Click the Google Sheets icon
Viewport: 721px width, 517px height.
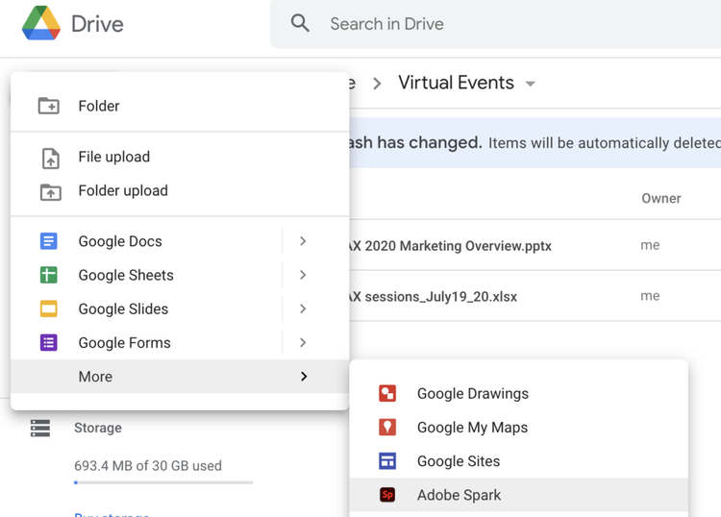pos(49,275)
